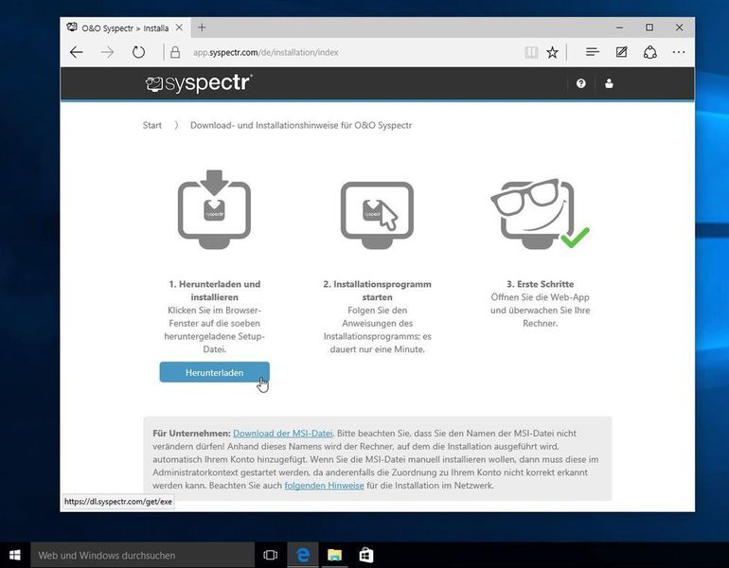Click the '1. Herunterladen und installieren' heading
729x568 pixels.
(x=214, y=291)
